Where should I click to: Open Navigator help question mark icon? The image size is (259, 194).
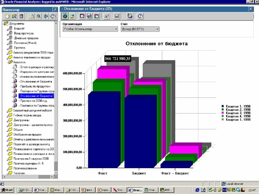point(53,16)
